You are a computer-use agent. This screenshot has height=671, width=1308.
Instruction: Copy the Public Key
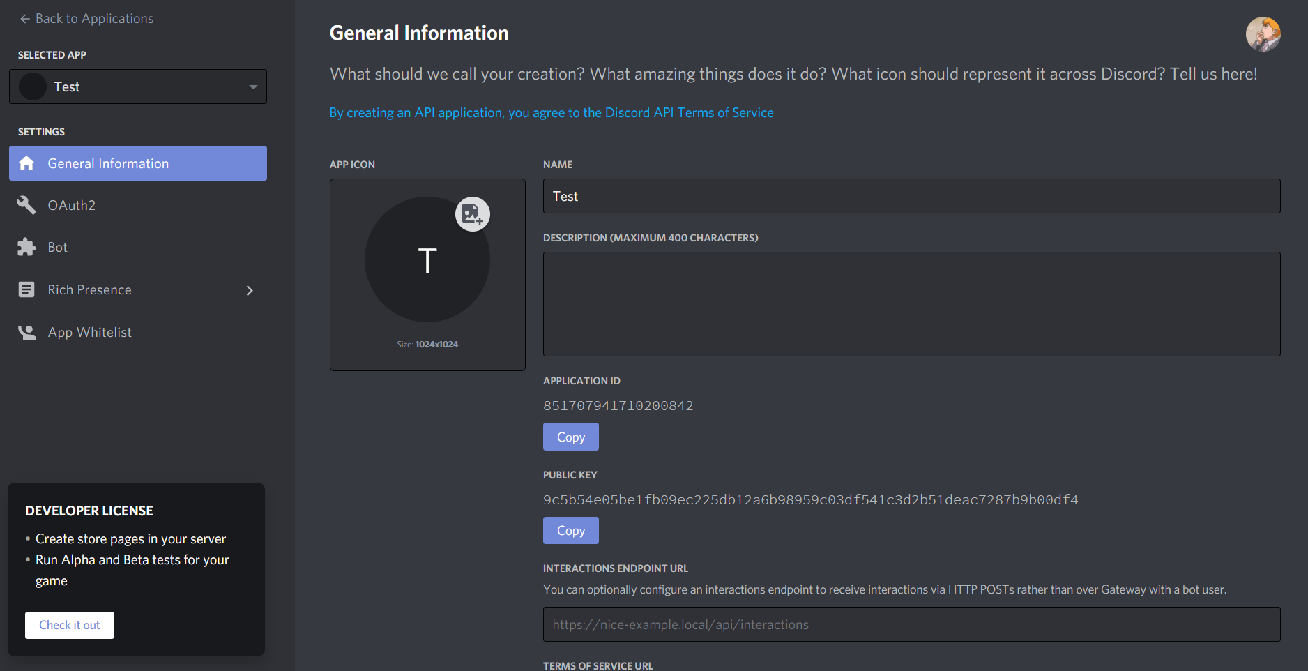(x=571, y=530)
